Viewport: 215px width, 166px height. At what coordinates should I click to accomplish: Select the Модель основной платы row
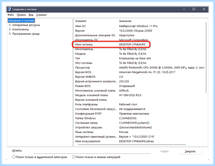[140, 95]
